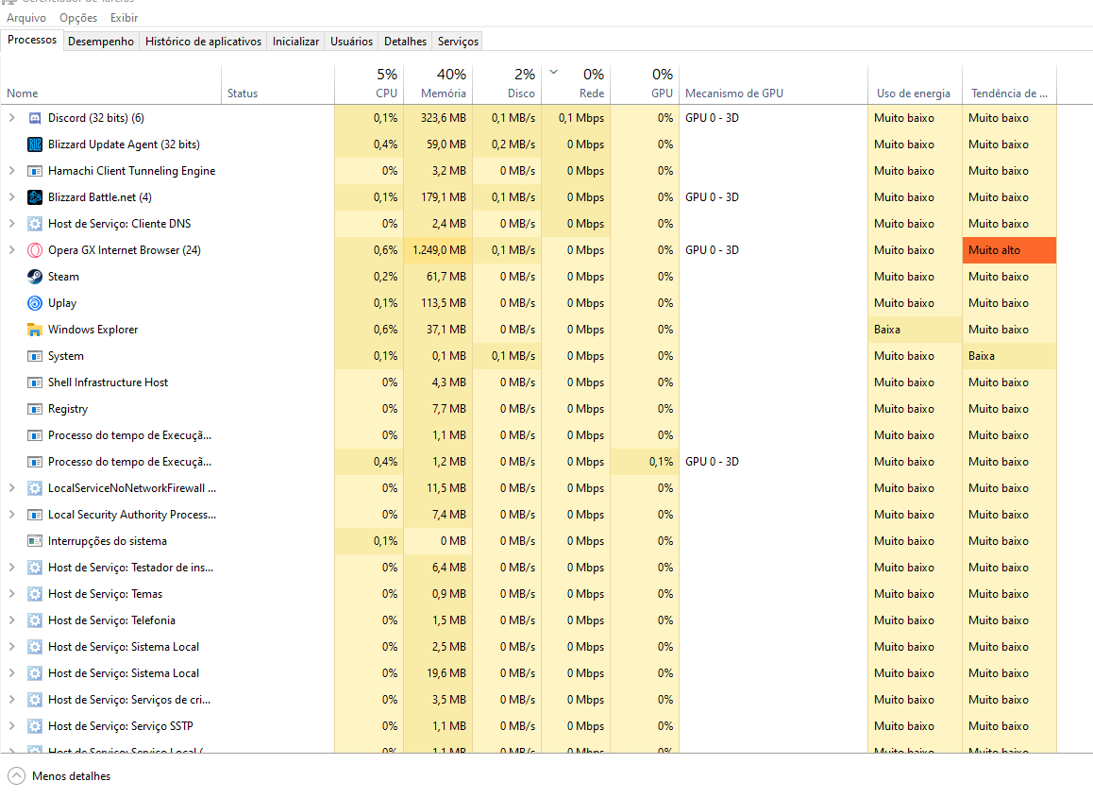Screen dimensions: 1093x798
Task: Expand Host de Serviço: Testador de ins...
Action: [x=12, y=568]
